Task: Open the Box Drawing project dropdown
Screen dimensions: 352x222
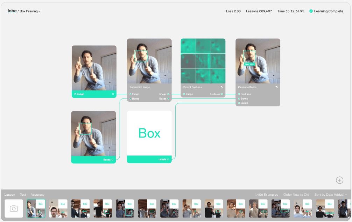Action: point(30,11)
